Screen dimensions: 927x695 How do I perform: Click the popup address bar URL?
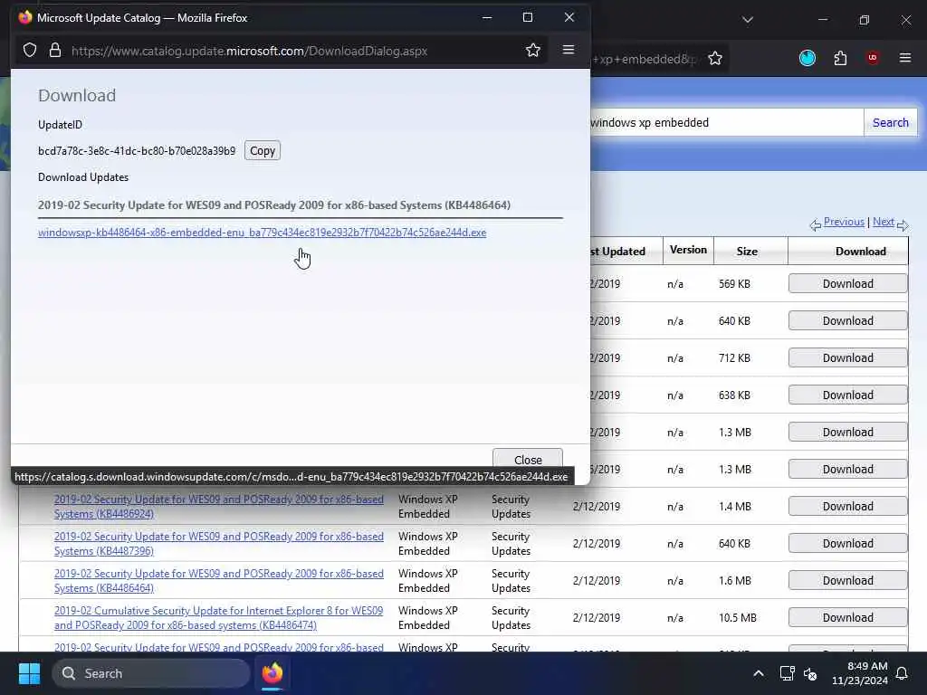(x=250, y=51)
